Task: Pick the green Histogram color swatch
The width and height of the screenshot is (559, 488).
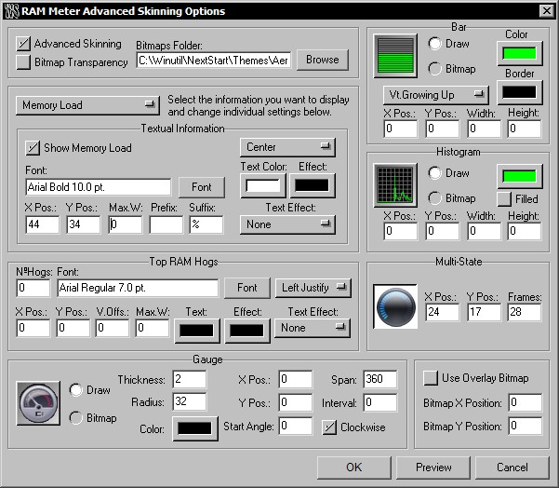Action: point(520,176)
